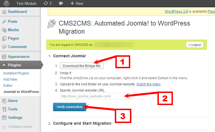Viewport: 215px width, 132px height.
Task: Click the Appearance layout icon
Action: [4, 56]
